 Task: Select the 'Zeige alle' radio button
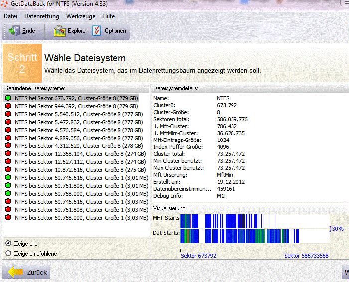tap(8, 243)
